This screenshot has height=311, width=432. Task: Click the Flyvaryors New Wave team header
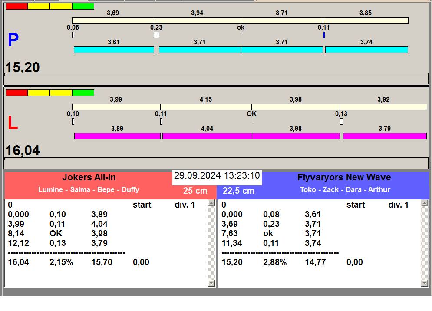[344, 178]
